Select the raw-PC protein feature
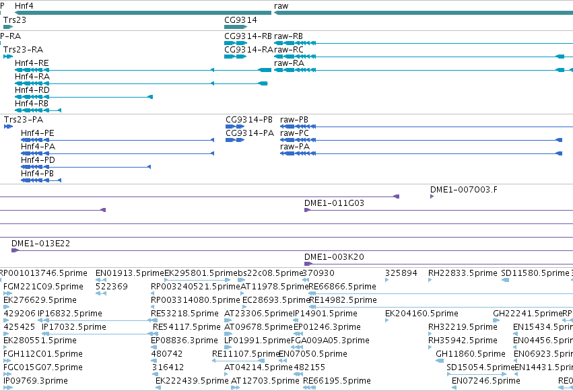Viewport: 573px width, 391px height. pyautogui.click(x=421, y=140)
